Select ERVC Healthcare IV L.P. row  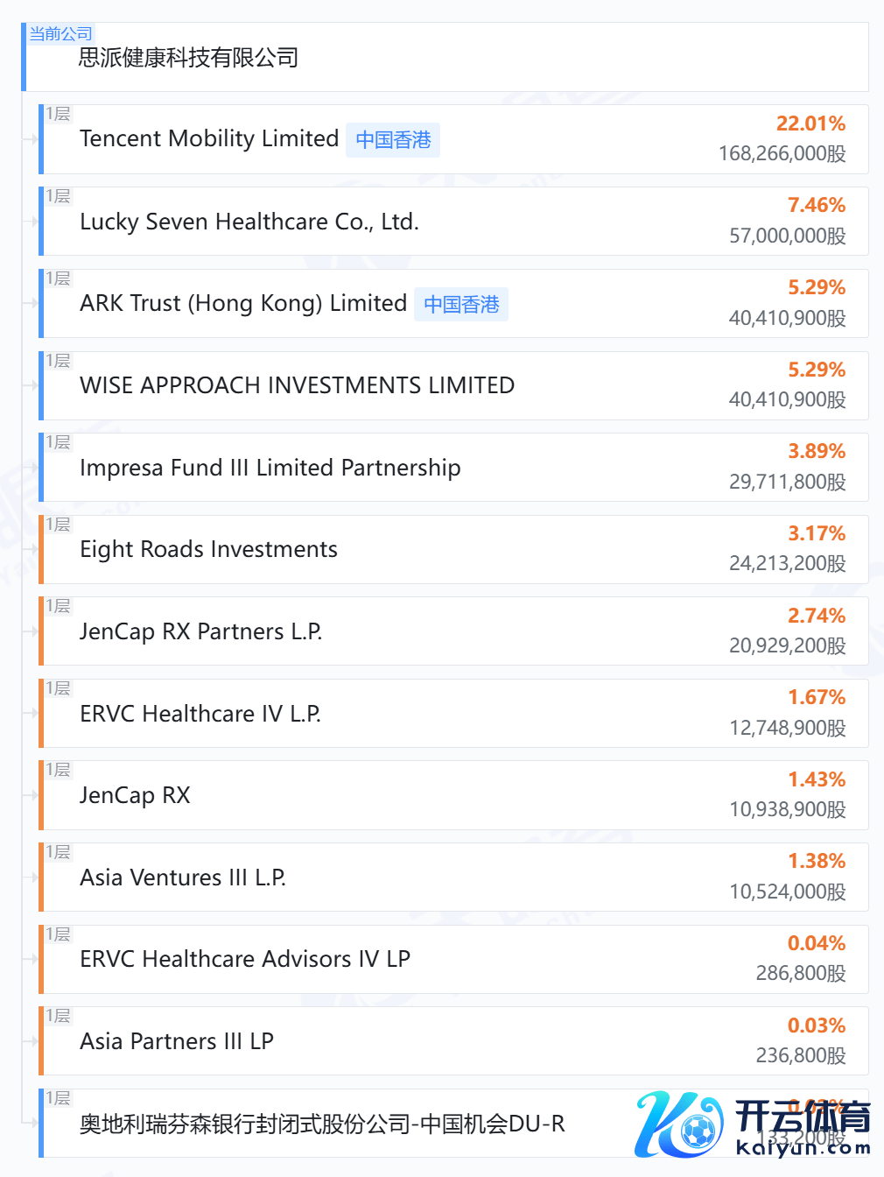200,714
